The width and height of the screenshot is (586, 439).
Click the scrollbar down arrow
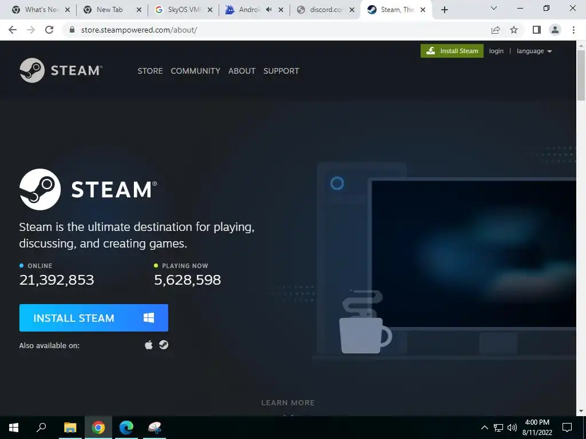tap(581, 411)
